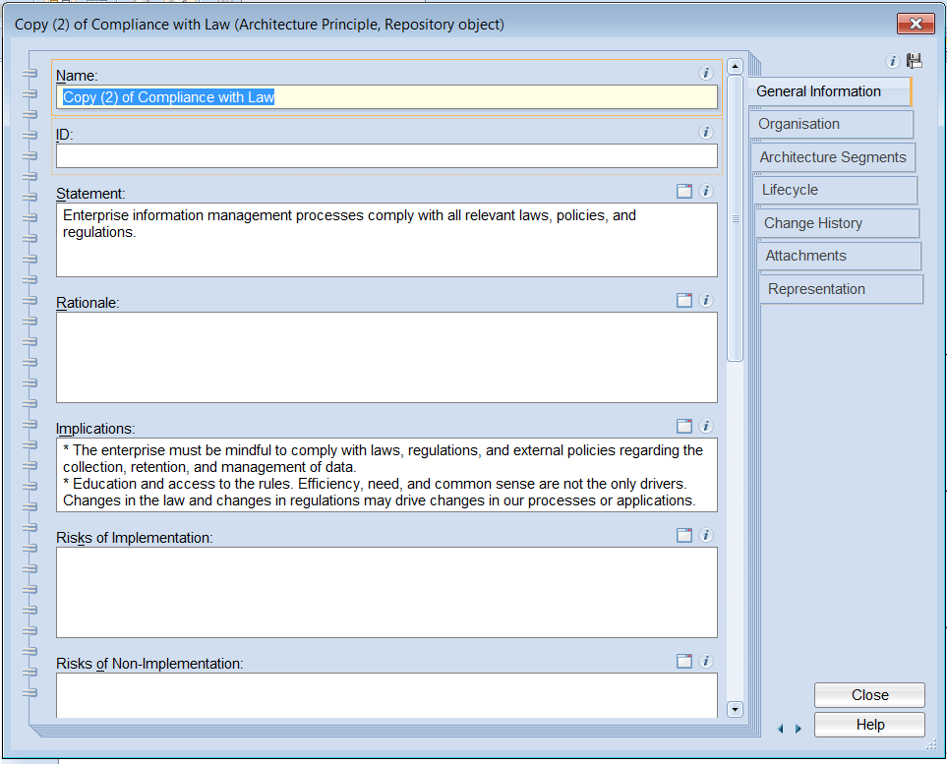
Task: Click into Risks of Implementation text area
Action: [x=386, y=593]
